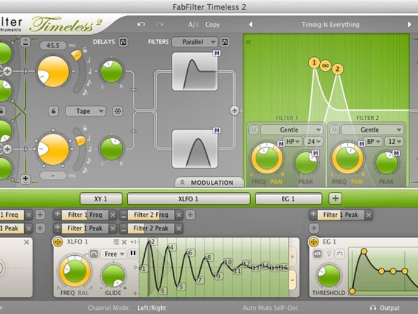Viewport: 418px width, 314px height.
Task: Add empty slot below EG Filter 1 Peak
Action: [x=314, y=229]
